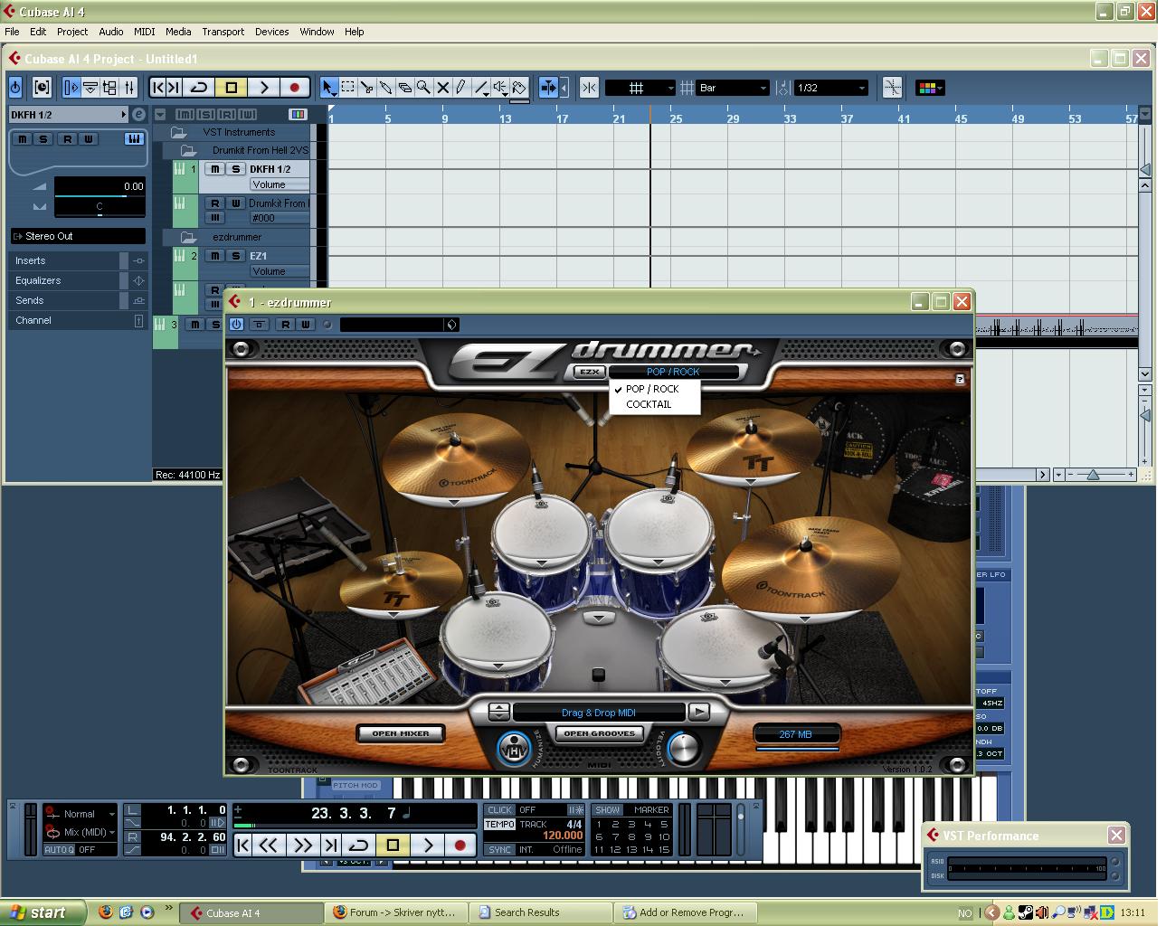The width and height of the screenshot is (1166, 926).
Task: Toggle Cycle loop in the Transport panel
Action: point(359,845)
